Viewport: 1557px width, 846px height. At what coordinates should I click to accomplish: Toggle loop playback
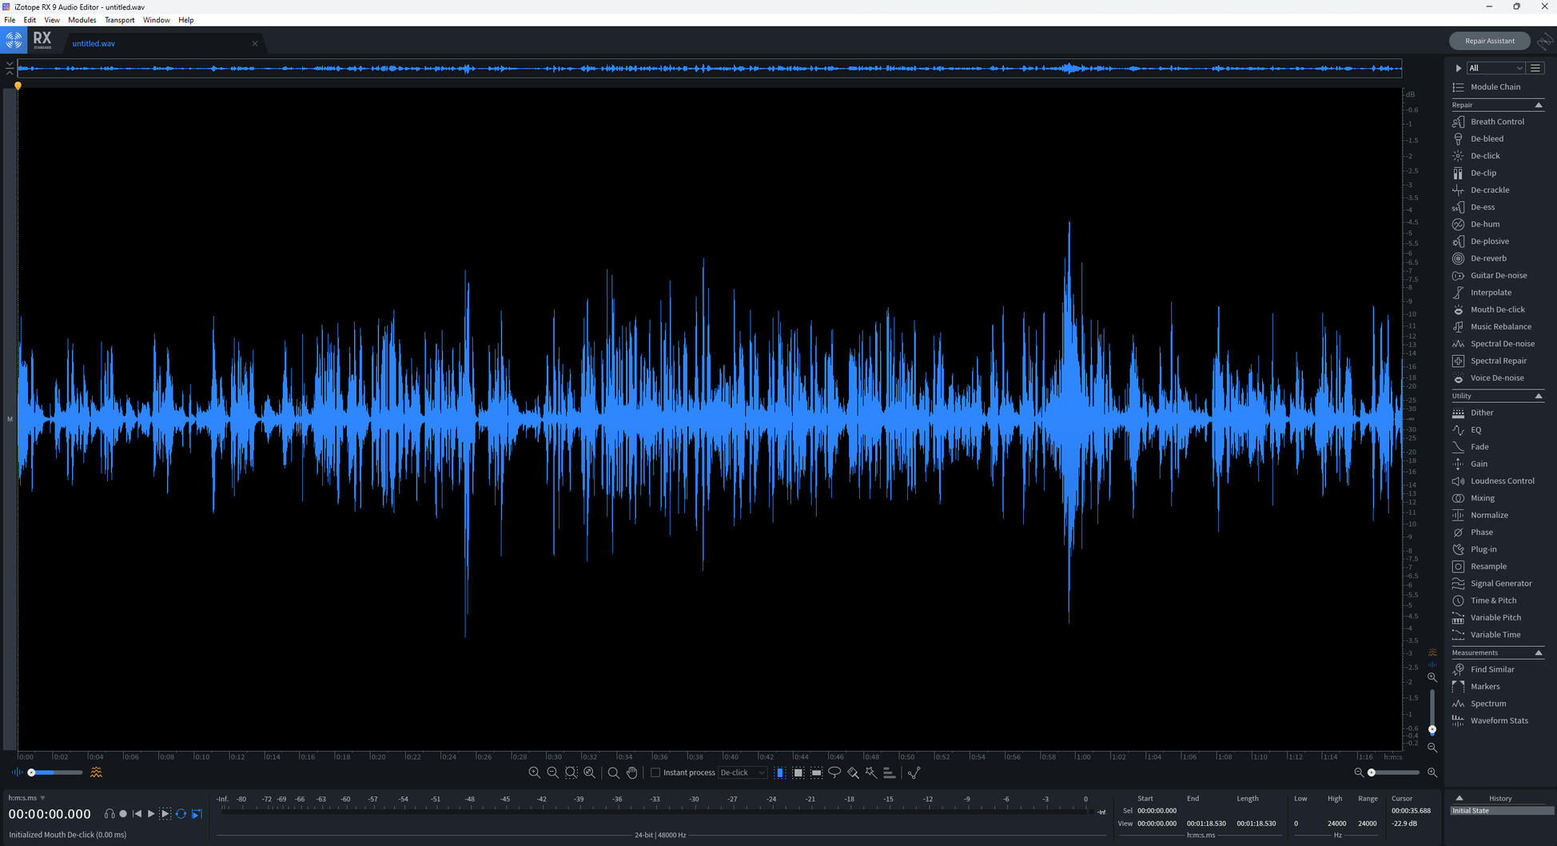point(181,814)
